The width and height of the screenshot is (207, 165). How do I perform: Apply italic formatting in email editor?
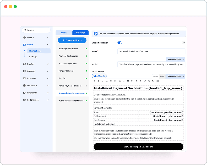pyautogui.click(x=98, y=81)
